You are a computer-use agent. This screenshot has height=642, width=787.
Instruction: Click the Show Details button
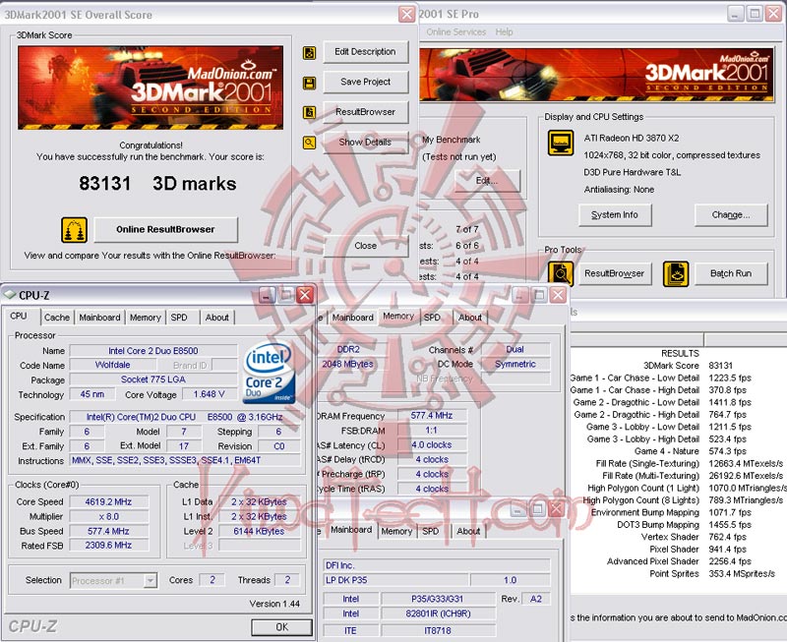click(365, 143)
